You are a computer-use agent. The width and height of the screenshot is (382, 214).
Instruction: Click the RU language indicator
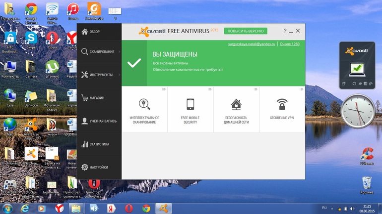click(x=324, y=208)
